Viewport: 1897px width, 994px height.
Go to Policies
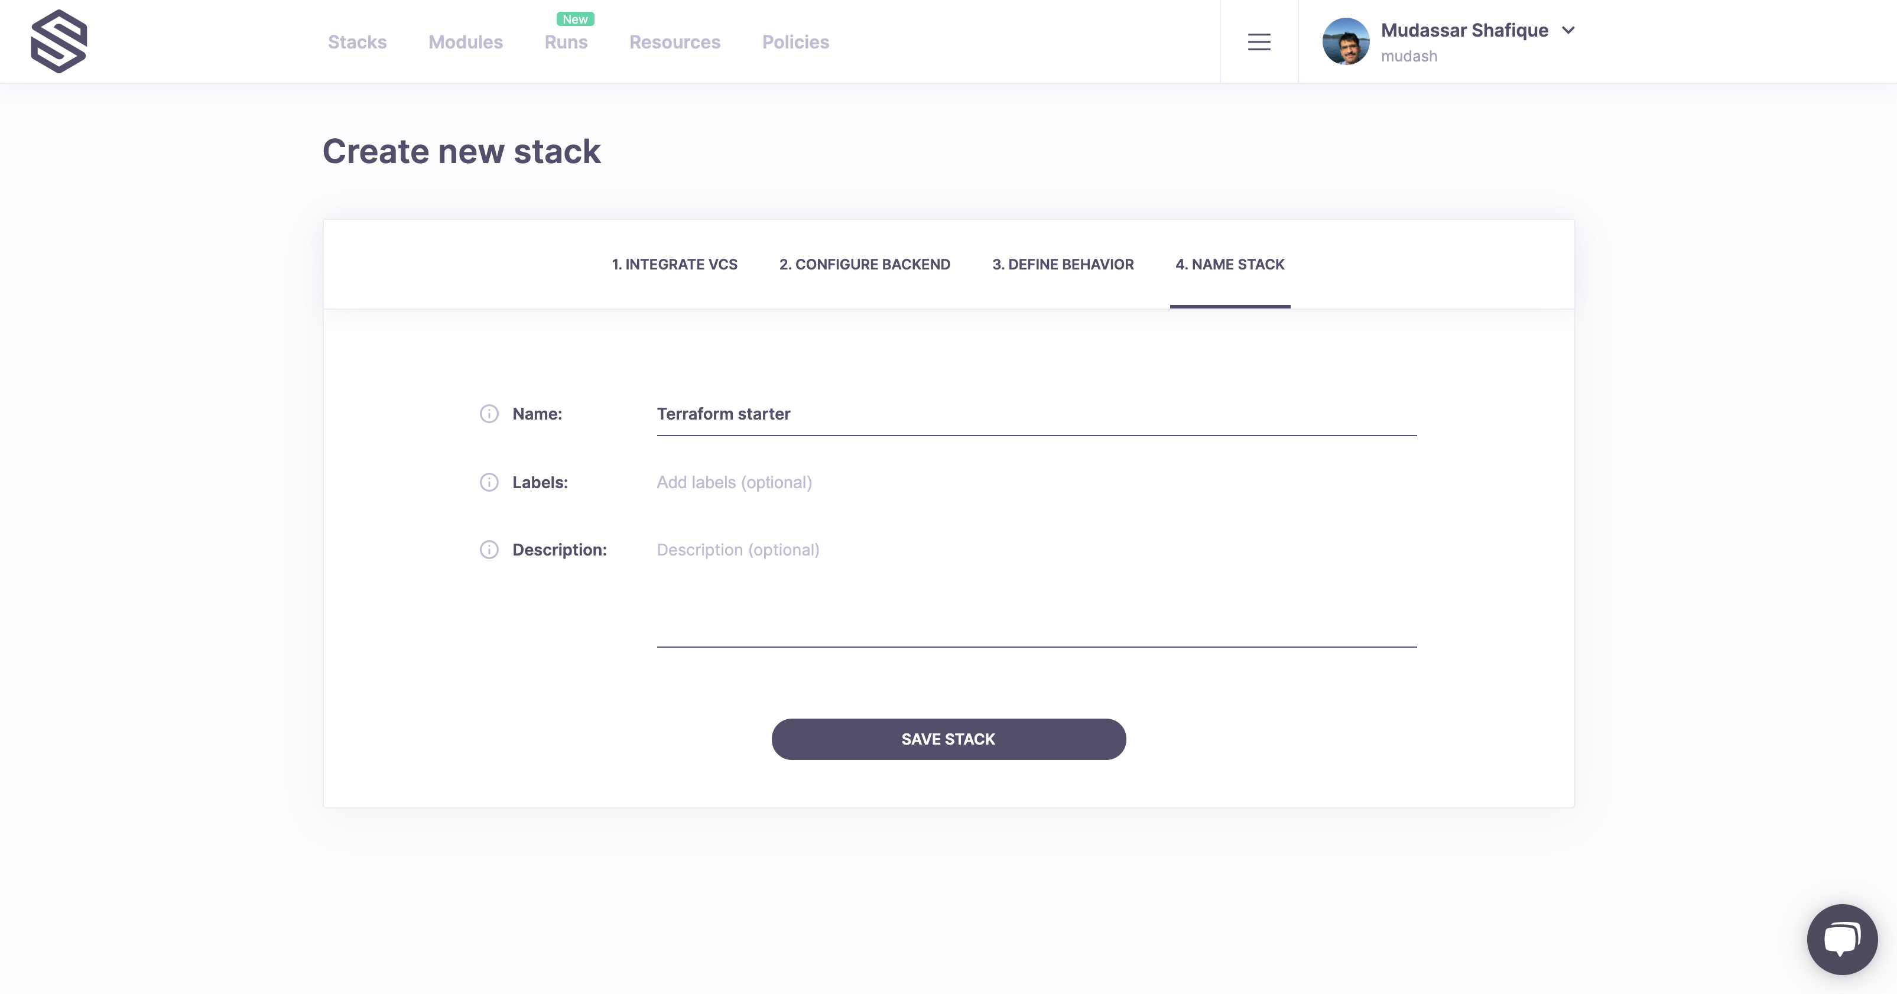(x=795, y=42)
